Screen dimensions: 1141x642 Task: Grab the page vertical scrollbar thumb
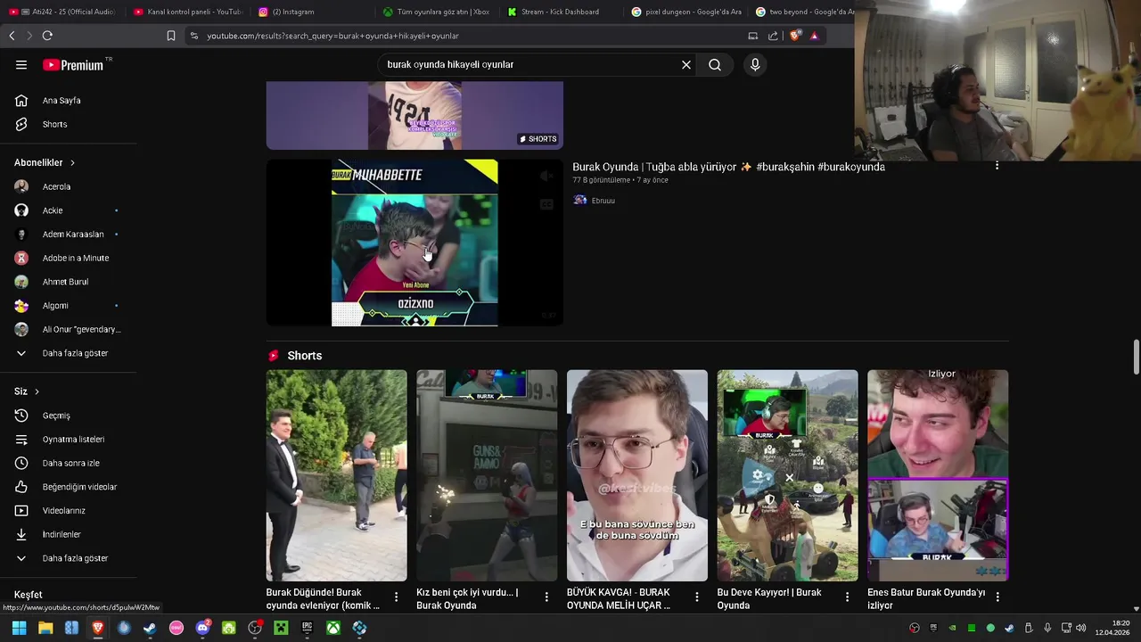click(x=1136, y=358)
